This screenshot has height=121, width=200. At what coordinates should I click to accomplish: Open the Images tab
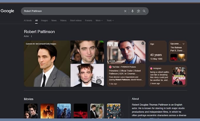tap(44, 20)
